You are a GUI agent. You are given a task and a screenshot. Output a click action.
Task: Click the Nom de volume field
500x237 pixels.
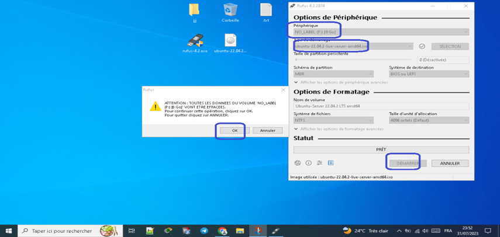(381, 106)
